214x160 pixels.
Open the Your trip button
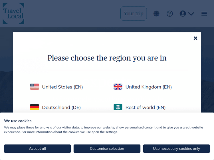click(x=134, y=13)
